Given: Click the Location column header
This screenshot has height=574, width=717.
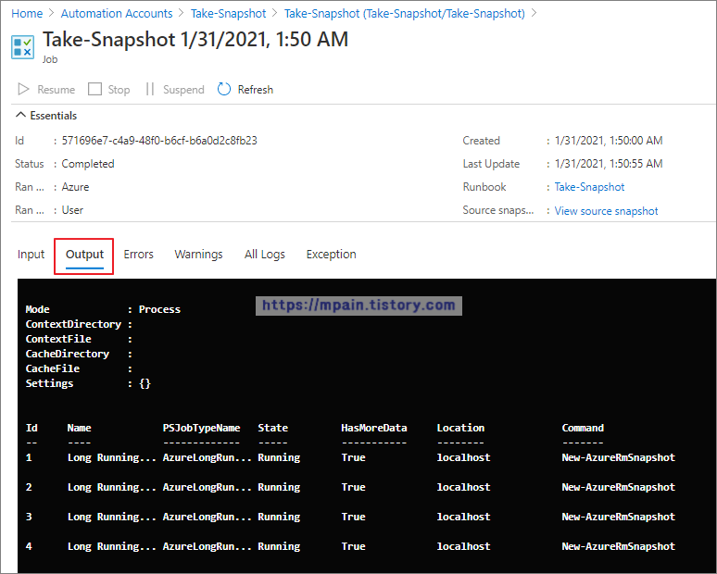Looking at the screenshot, I should (460, 429).
